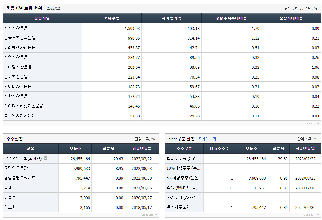Viewport: 322px width, 220px height.
Task: Select the 베어링자산운용 row name
Action: click(18, 67)
